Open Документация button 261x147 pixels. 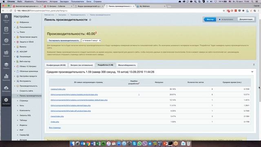[x=246, y=19]
